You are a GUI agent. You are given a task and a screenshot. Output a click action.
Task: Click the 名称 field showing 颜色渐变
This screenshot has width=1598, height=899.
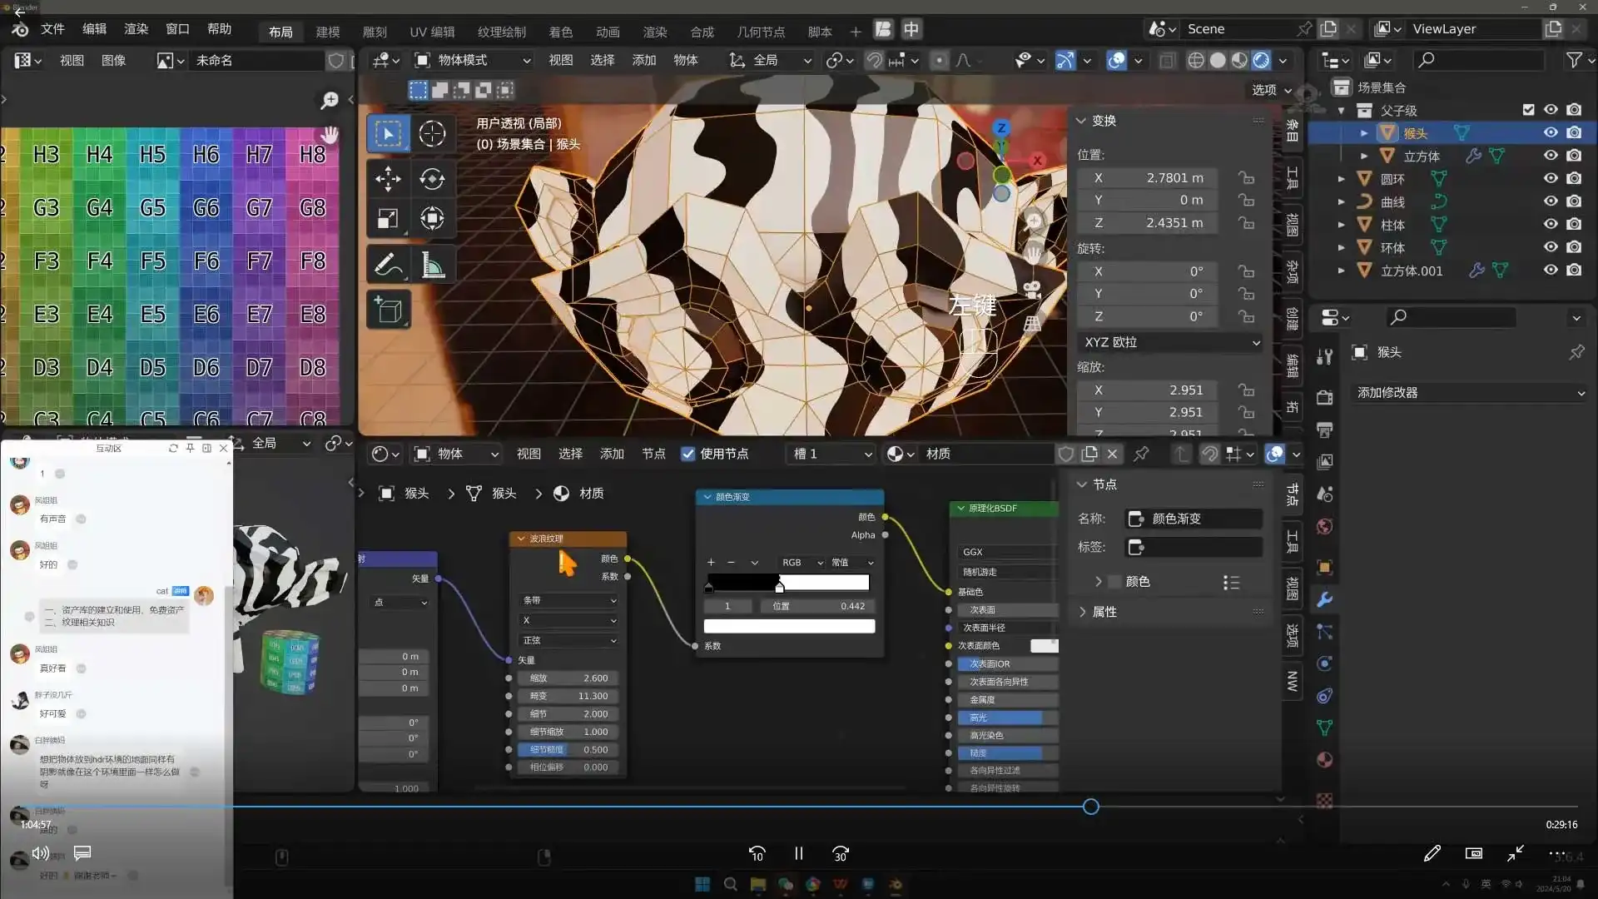tap(1194, 519)
